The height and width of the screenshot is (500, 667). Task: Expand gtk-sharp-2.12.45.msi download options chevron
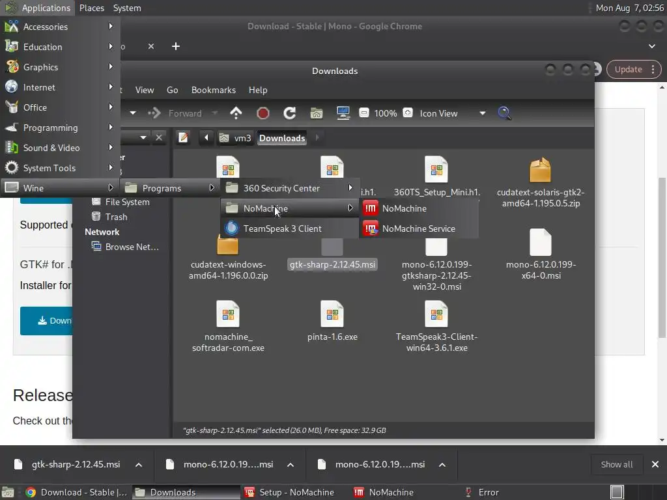[139, 465]
